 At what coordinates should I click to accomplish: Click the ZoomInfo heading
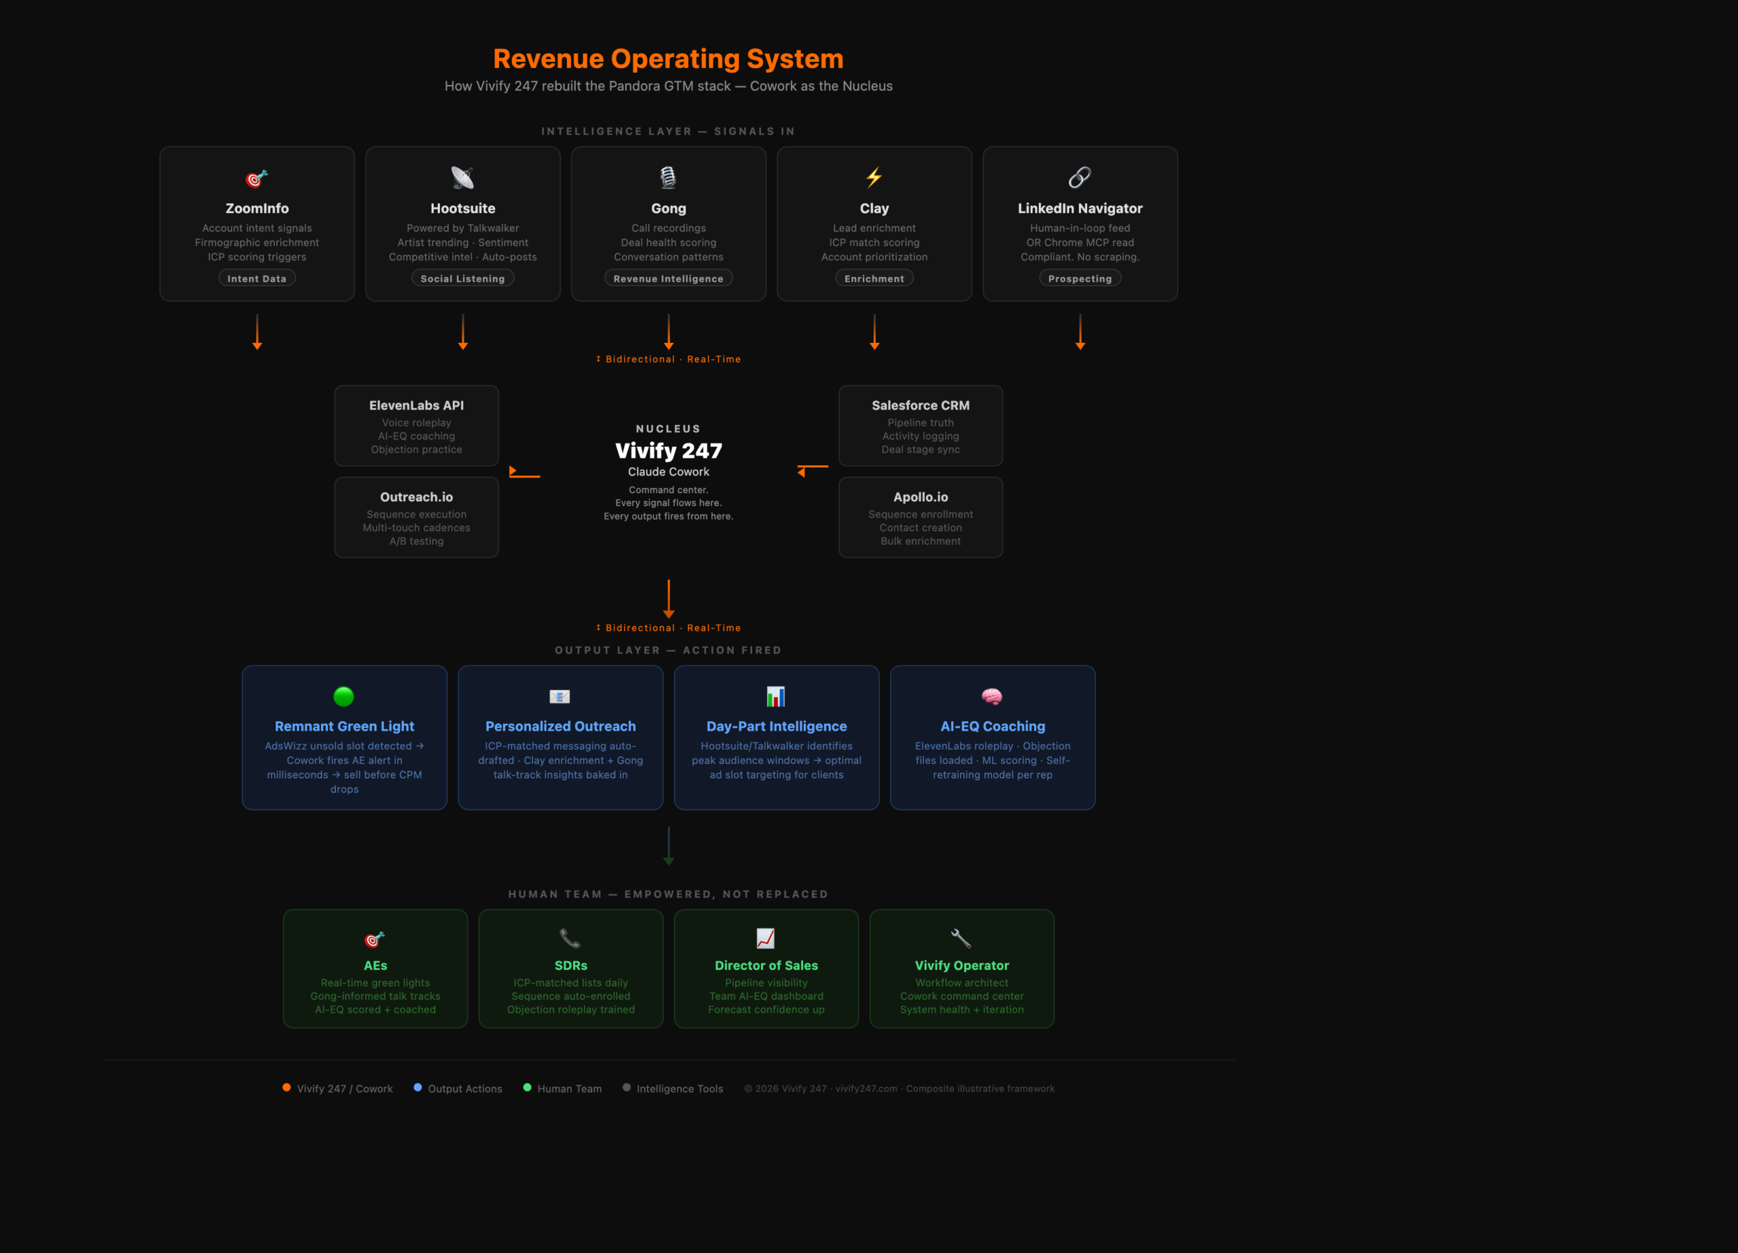click(257, 208)
